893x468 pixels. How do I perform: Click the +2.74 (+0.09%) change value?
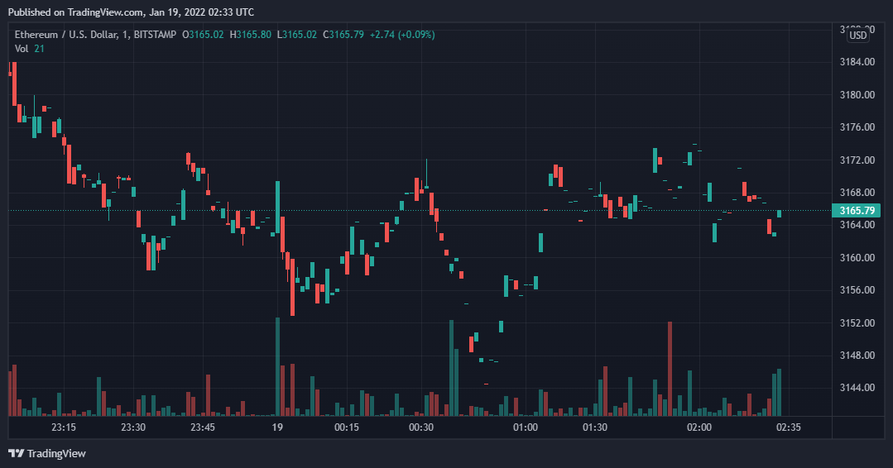click(401, 34)
